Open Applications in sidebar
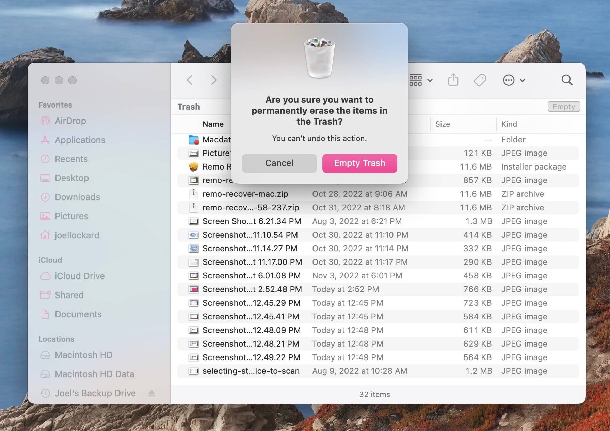Image resolution: width=610 pixels, height=431 pixels. coord(80,140)
